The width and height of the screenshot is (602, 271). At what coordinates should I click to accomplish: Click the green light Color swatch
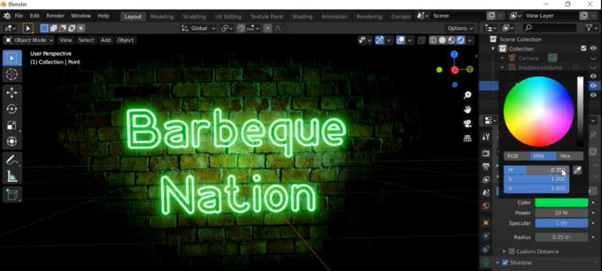point(561,203)
